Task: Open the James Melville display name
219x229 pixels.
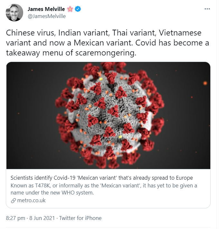Action: tap(46, 9)
